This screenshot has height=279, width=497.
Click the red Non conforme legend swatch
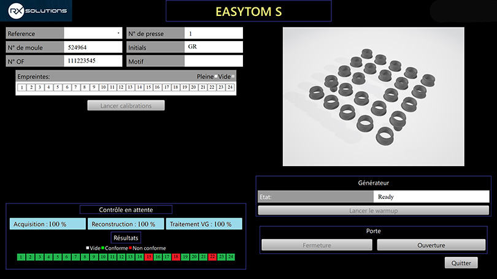point(130,248)
